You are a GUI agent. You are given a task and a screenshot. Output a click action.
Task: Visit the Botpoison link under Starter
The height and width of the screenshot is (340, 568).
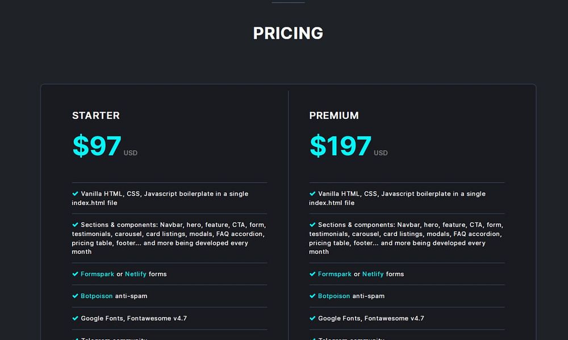(97, 296)
